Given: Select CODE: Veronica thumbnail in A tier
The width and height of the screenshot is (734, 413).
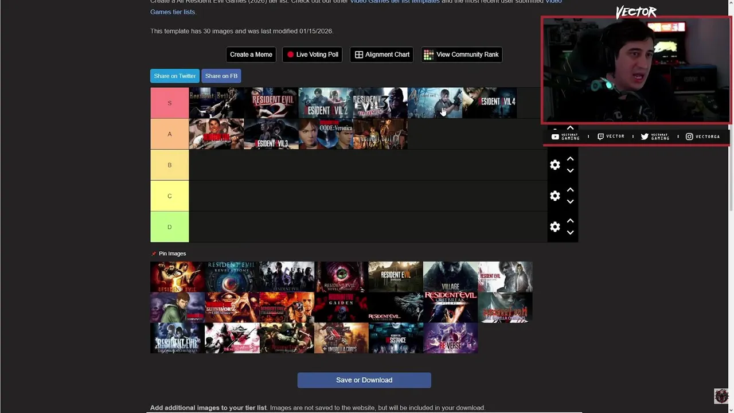Looking at the screenshot, I should [326, 134].
